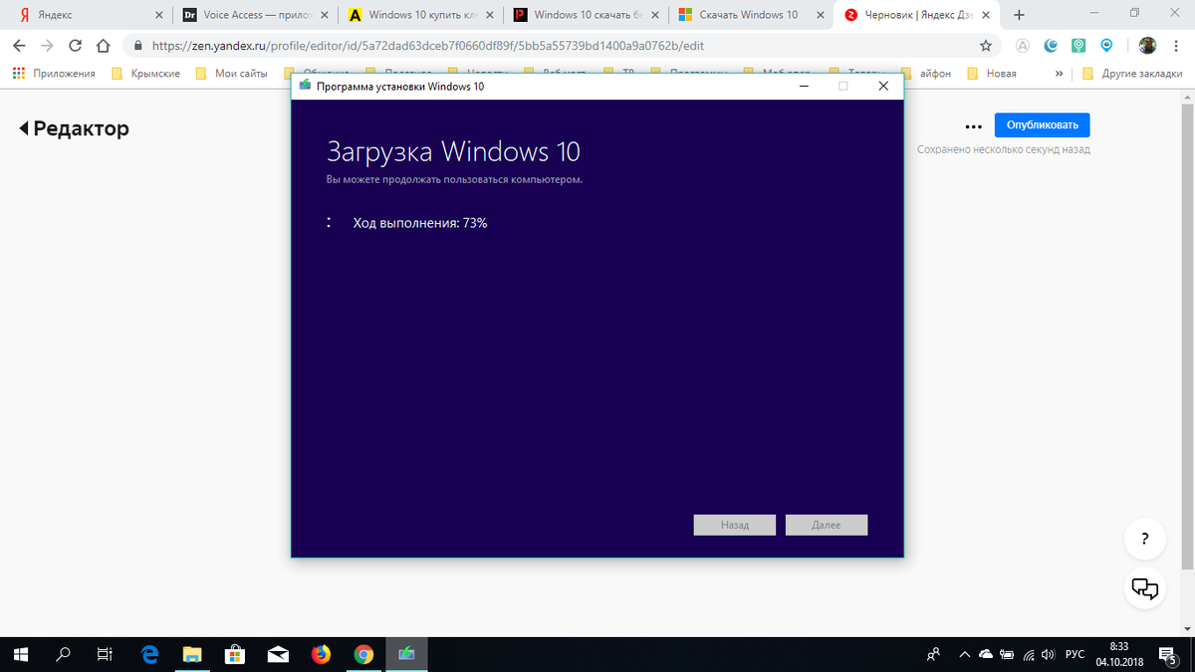Open the clock showing 8:33
This screenshot has width=1195, height=672.
point(1118,654)
